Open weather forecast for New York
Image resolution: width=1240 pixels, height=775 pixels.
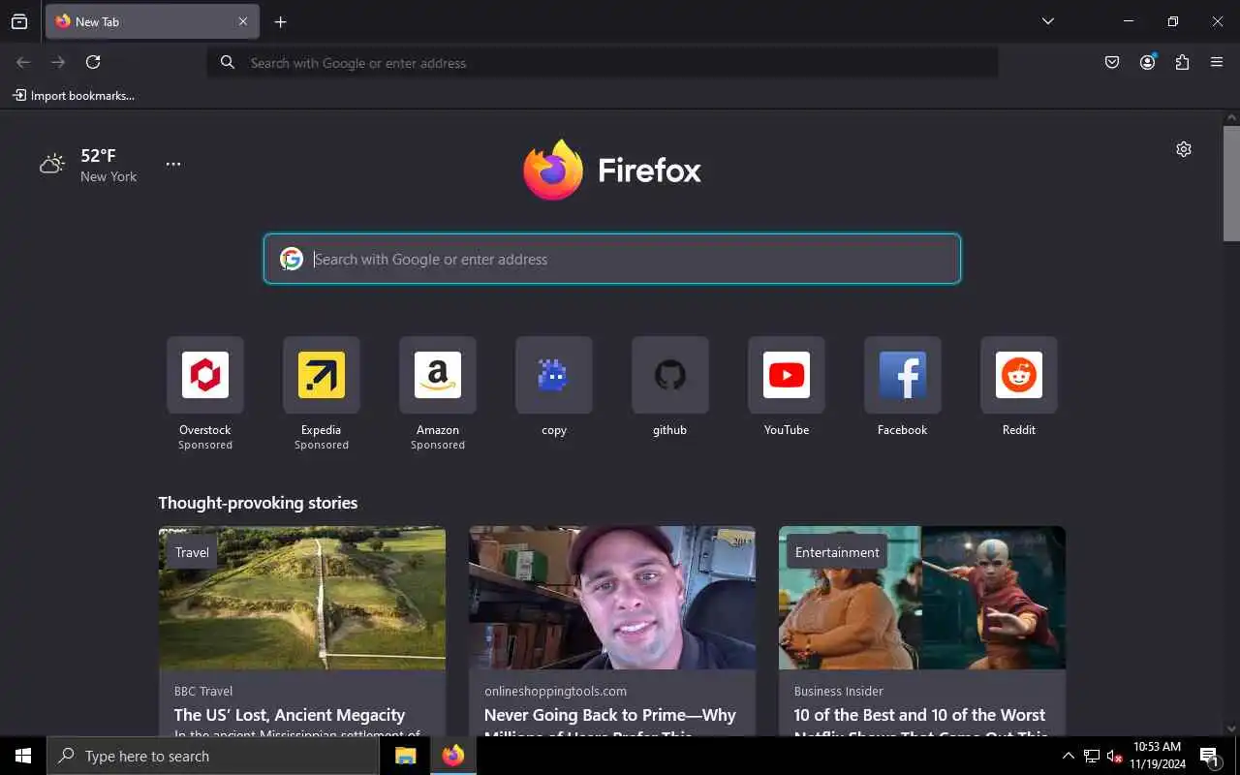click(88, 165)
